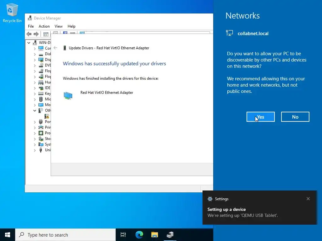Select the unknown device with yellow warning icon
This screenshot has height=241, width=322.
pos(47,116)
